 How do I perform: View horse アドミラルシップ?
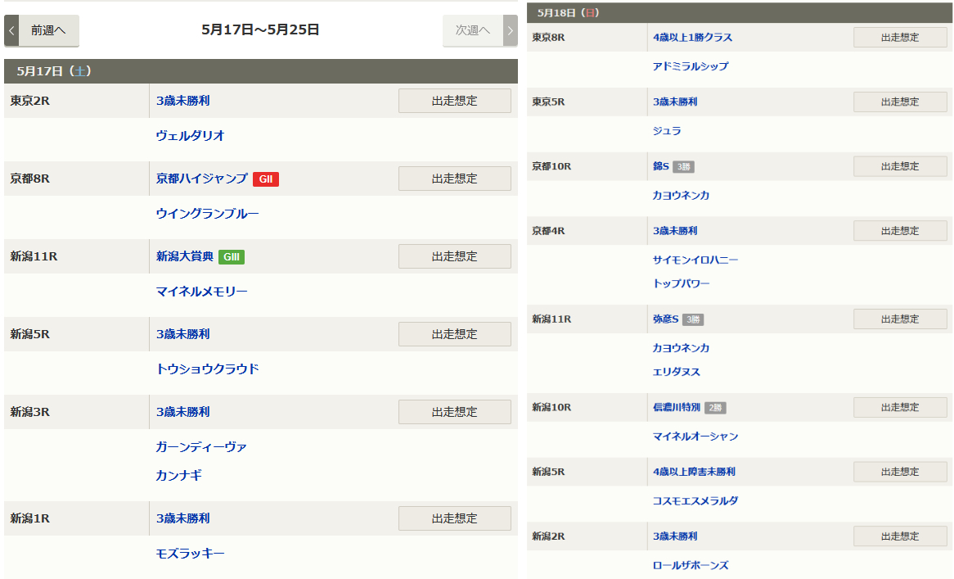[690, 66]
